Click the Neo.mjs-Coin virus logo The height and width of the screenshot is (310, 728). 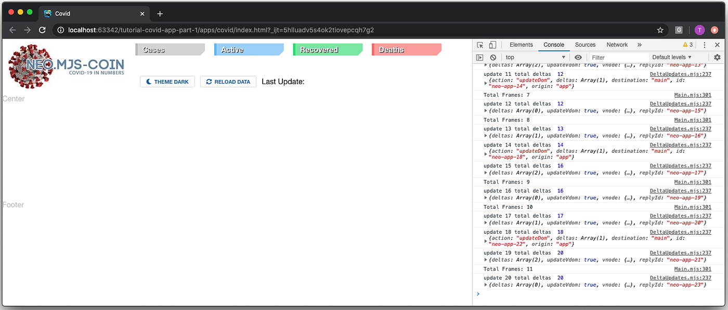pyautogui.click(x=32, y=66)
